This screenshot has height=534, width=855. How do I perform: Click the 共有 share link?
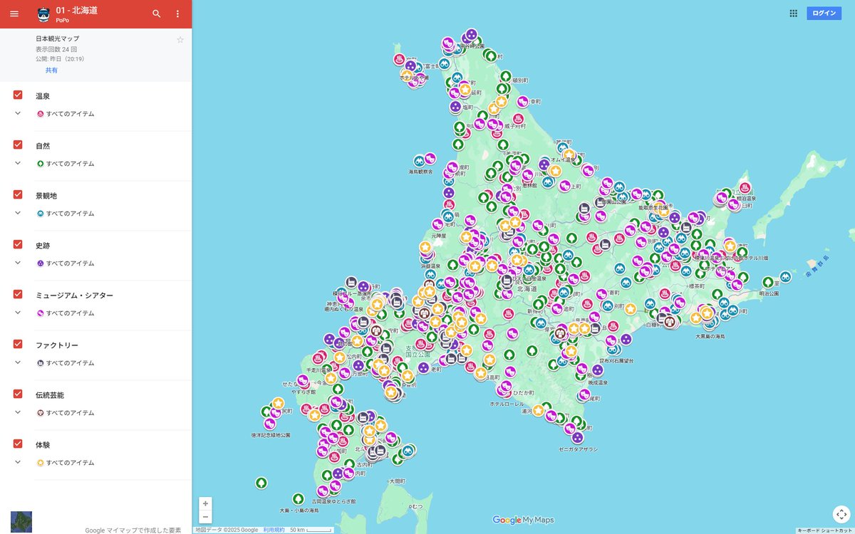point(52,70)
